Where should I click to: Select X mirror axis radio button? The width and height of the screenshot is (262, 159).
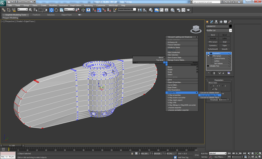[211, 86]
